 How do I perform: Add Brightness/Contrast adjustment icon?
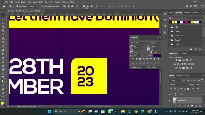coord(176,60)
